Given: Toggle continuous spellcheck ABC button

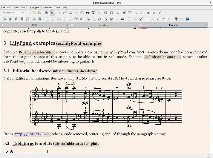Looking at the screenshot, I should [52, 13].
